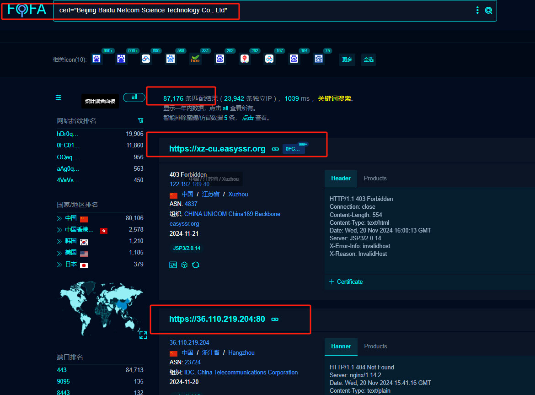Screen dimensions: 535x395
Task: Click the 更多 button
Action: pyautogui.click(x=347, y=60)
